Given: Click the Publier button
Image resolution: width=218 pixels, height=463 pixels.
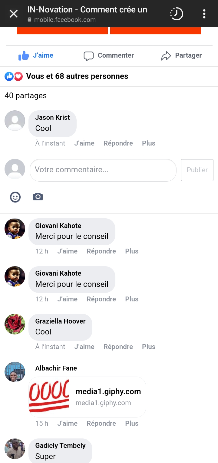Looking at the screenshot, I should 197,170.
